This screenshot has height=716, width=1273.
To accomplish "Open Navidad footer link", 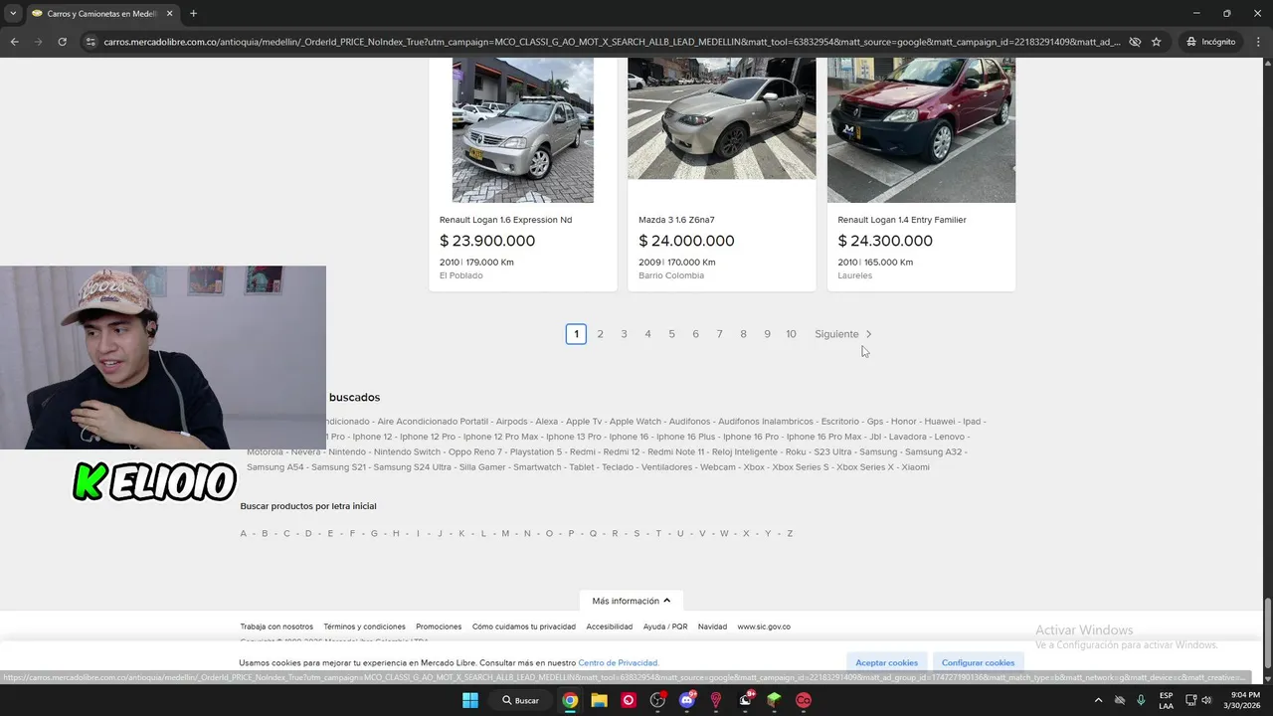I will (x=712, y=626).
